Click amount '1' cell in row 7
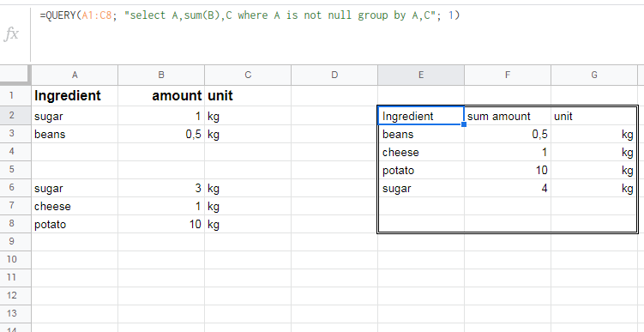The height and width of the screenshot is (332, 644). coord(161,206)
